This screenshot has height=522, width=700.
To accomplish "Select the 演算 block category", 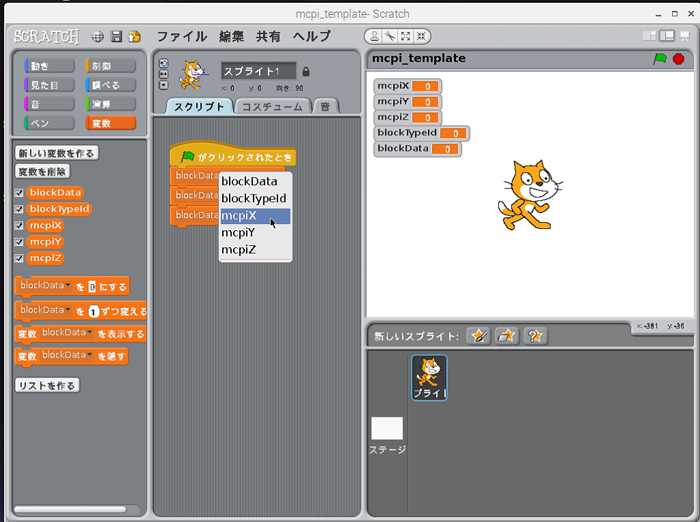I will 110,105.
